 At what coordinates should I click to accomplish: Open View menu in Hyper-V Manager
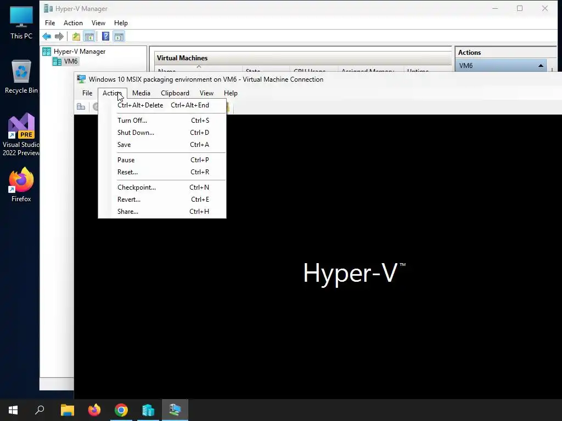[98, 23]
